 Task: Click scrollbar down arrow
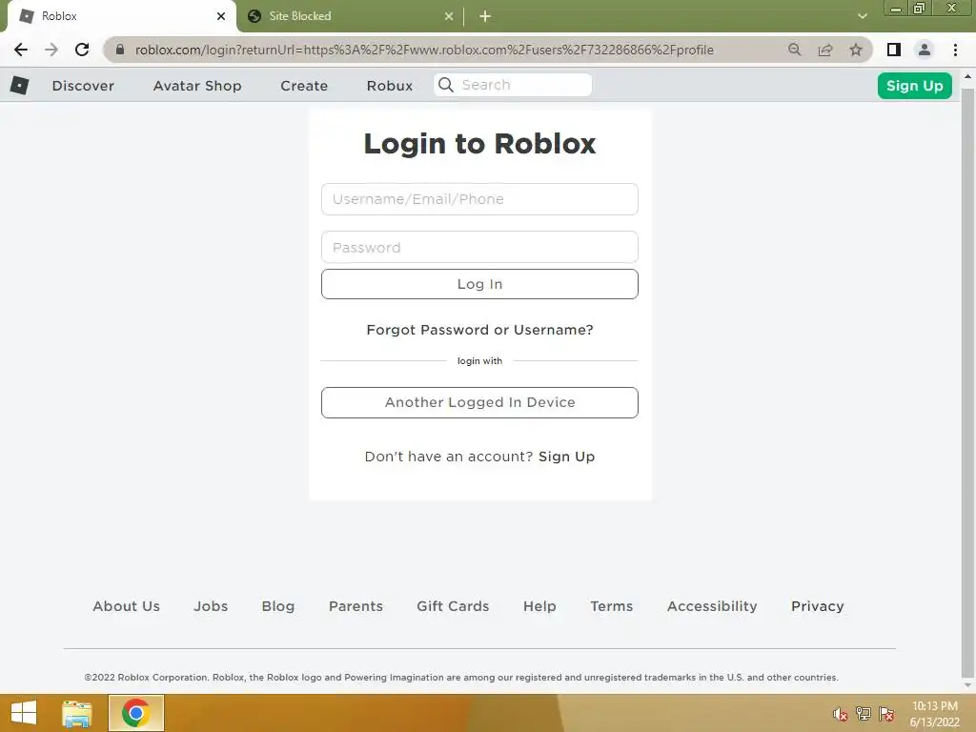coord(967,685)
